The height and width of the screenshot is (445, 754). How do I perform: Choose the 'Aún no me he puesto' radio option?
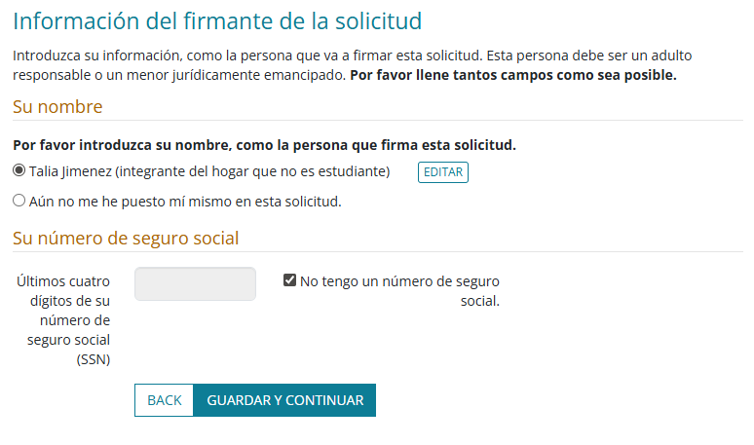click(x=19, y=202)
